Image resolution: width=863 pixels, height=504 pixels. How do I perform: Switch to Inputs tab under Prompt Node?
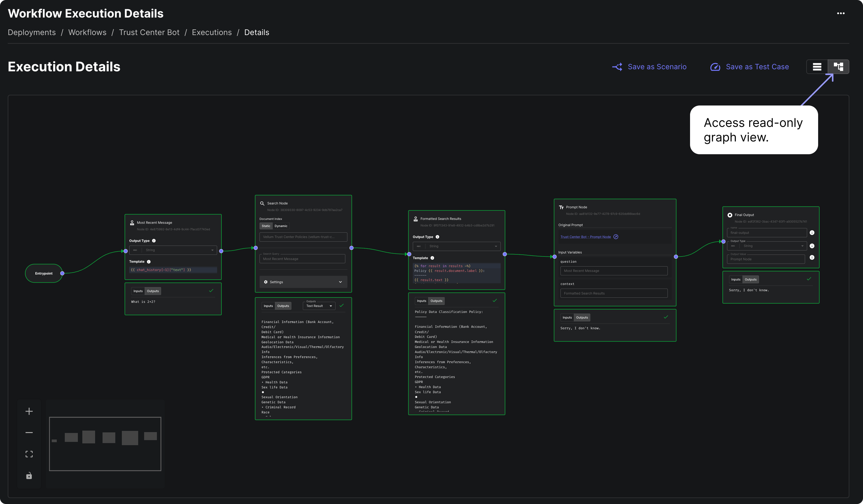567,318
